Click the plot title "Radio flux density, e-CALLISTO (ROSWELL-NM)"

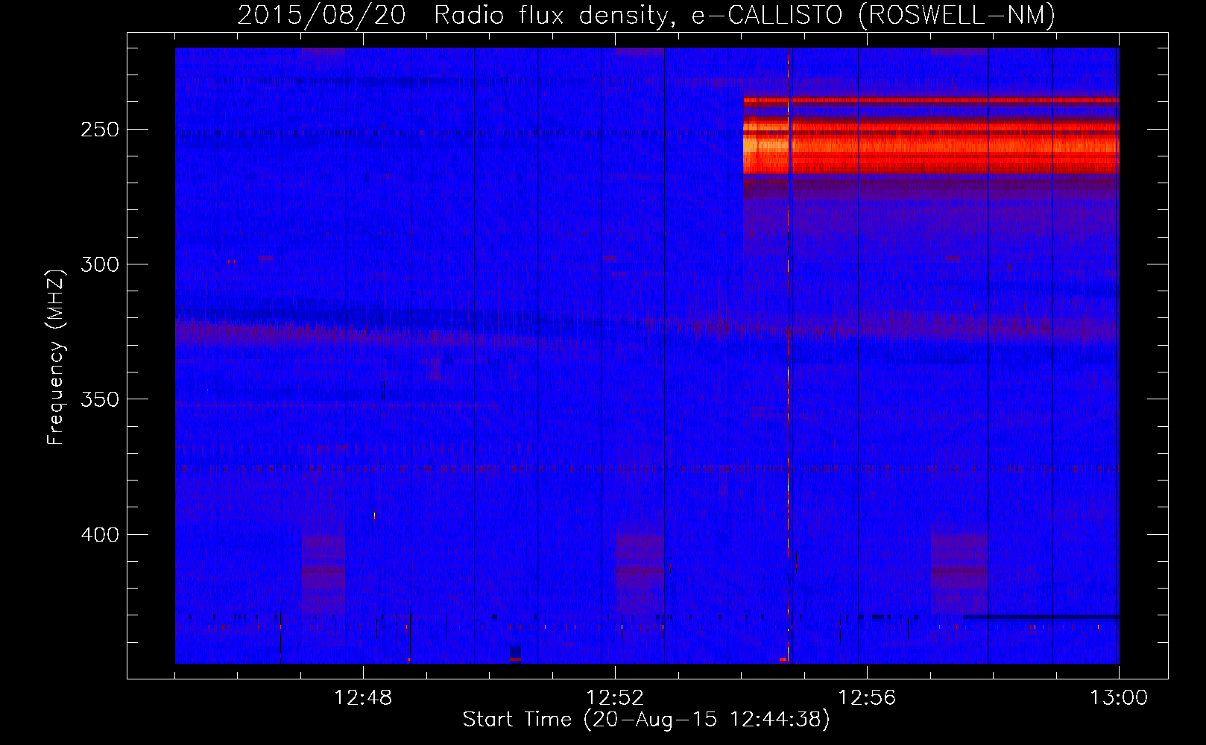[745, 15]
